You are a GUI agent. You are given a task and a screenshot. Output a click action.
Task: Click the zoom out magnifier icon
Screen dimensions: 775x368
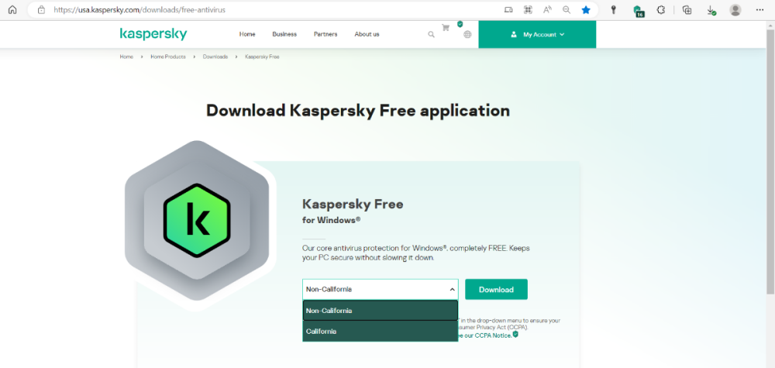tap(567, 9)
